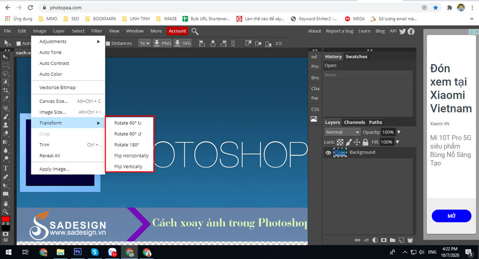Toggle quick mask mode icon
The height and width of the screenshot is (259, 479).
click(6, 234)
